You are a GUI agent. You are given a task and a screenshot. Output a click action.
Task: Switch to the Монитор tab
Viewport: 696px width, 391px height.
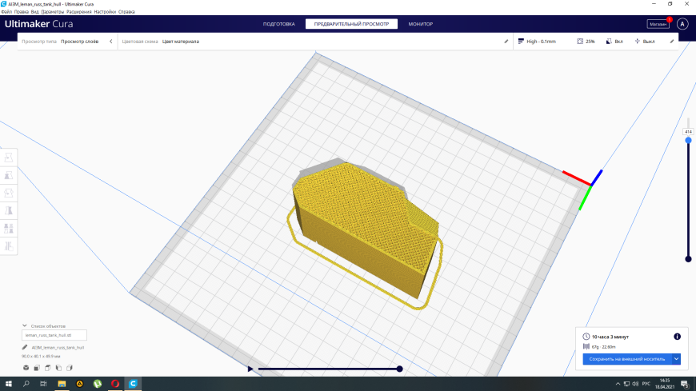[420, 24]
